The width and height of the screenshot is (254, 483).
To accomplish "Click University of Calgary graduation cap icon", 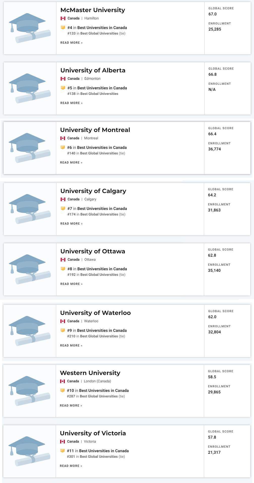I will tap(30, 209).
